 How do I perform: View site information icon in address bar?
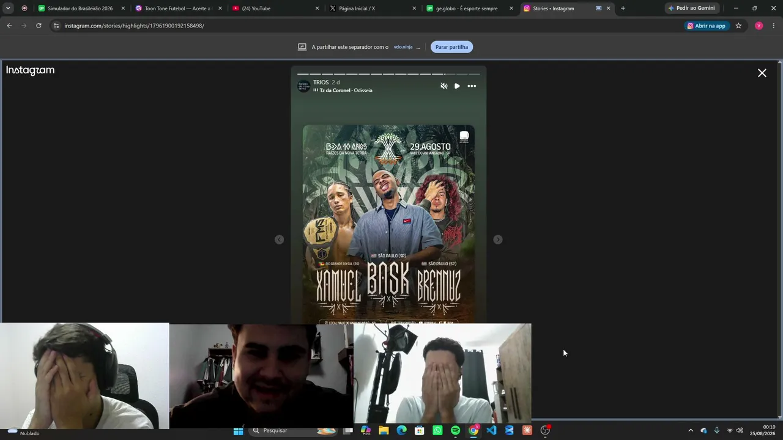click(56, 26)
